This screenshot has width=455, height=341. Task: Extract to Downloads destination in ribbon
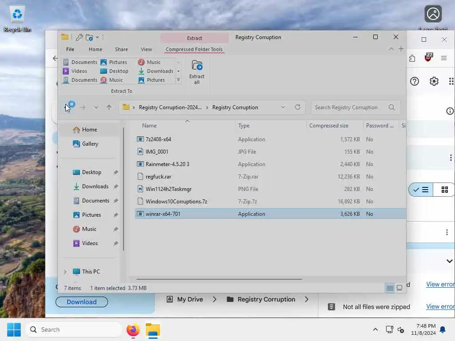[x=156, y=71]
